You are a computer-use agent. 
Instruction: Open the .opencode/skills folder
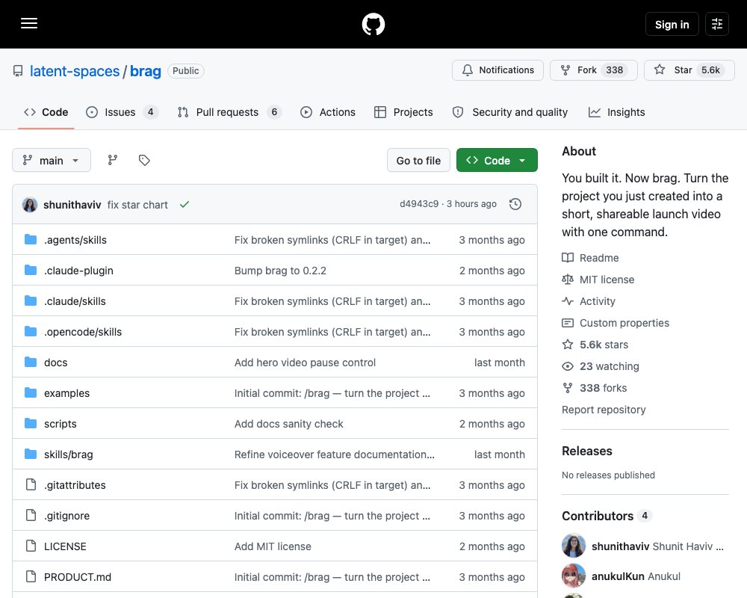click(x=83, y=332)
